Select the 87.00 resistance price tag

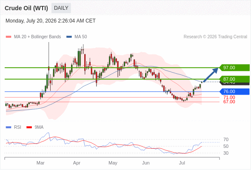coord(234,79)
